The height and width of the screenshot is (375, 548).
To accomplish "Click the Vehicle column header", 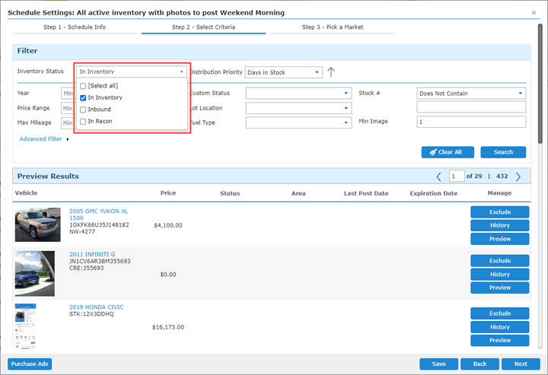I will coord(26,193).
